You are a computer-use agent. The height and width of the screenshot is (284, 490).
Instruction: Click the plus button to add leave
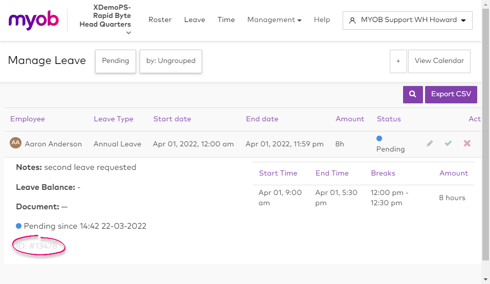pyautogui.click(x=398, y=61)
